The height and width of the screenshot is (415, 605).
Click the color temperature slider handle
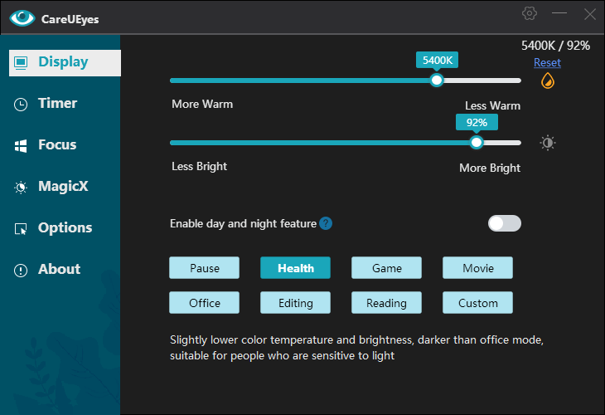pos(437,81)
